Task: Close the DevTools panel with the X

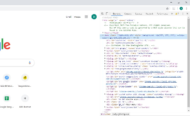Action: (187, 14)
